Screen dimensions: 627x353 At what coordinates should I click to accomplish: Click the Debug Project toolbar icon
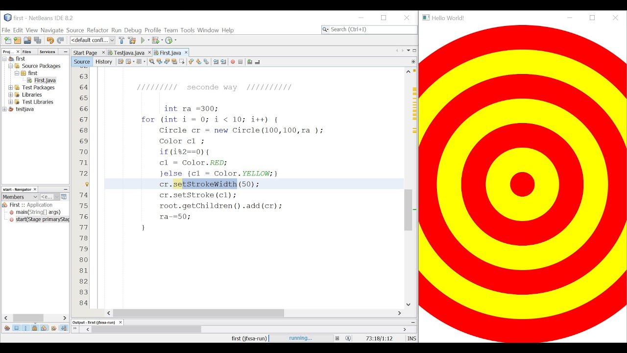156,40
